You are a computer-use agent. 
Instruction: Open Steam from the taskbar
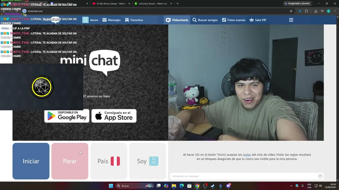point(213,186)
